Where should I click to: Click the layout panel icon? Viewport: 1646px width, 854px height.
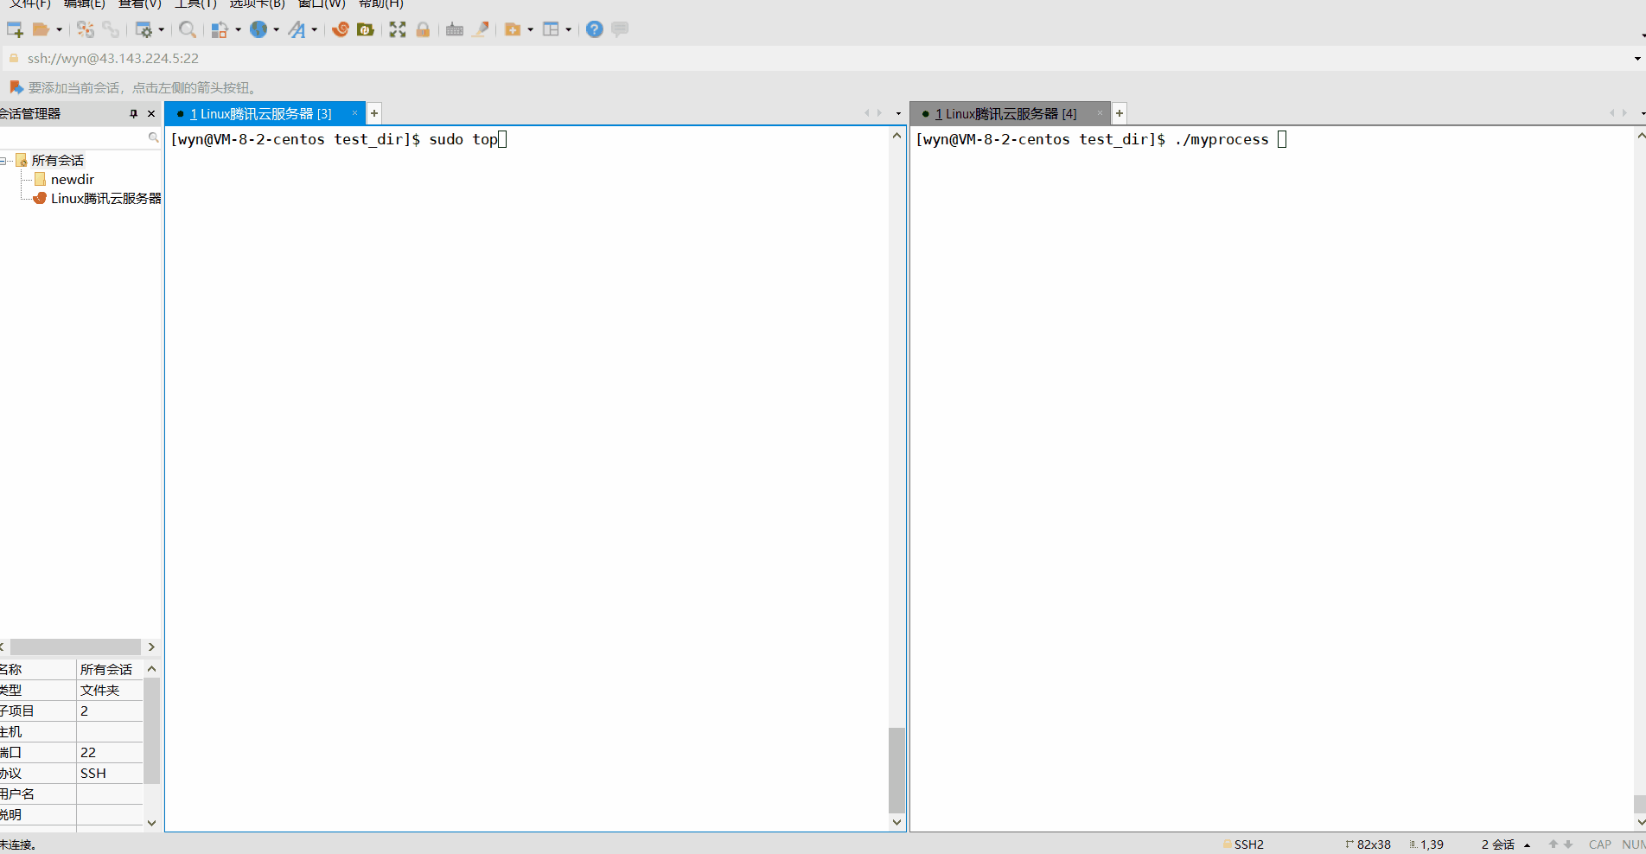pos(551,29)
